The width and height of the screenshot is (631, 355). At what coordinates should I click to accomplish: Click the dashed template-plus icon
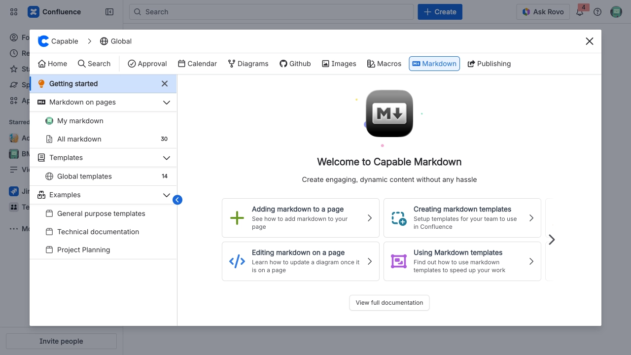(399, 218)
